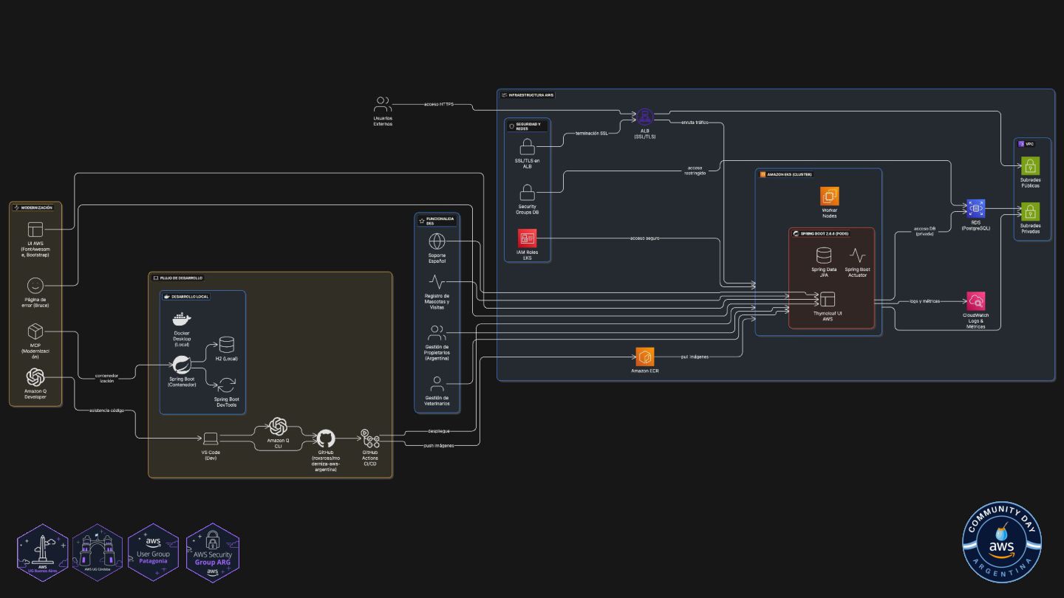Select the ALB SSL/TLS load balancer icon
The width and height of the screenshot is (1064, 598).
[645, 117]
